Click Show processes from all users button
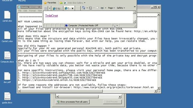The height and width of the screenshot is (108, 193). click(72, 102)
